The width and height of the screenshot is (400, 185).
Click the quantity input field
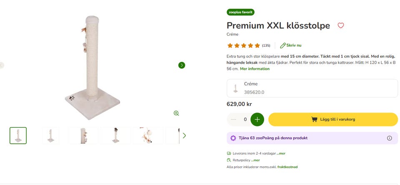[245, 119]
